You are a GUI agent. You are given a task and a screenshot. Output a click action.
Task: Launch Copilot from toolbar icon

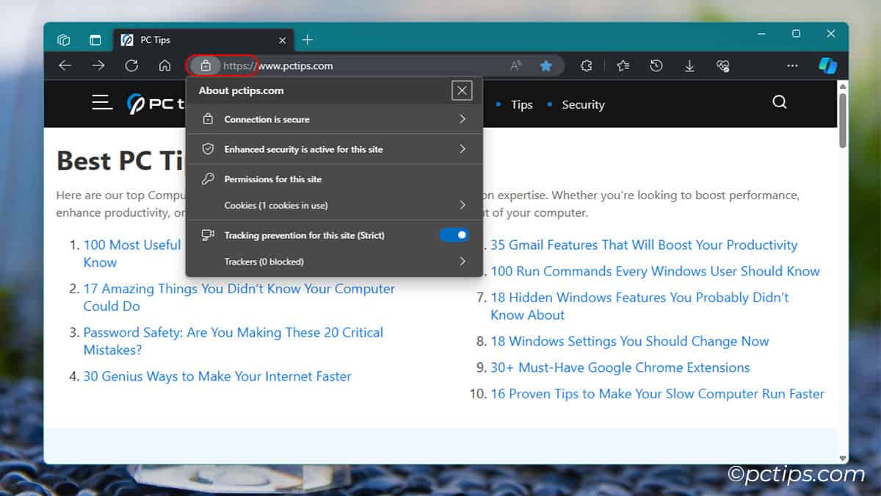pyautogui.click(x=827, y=65)
